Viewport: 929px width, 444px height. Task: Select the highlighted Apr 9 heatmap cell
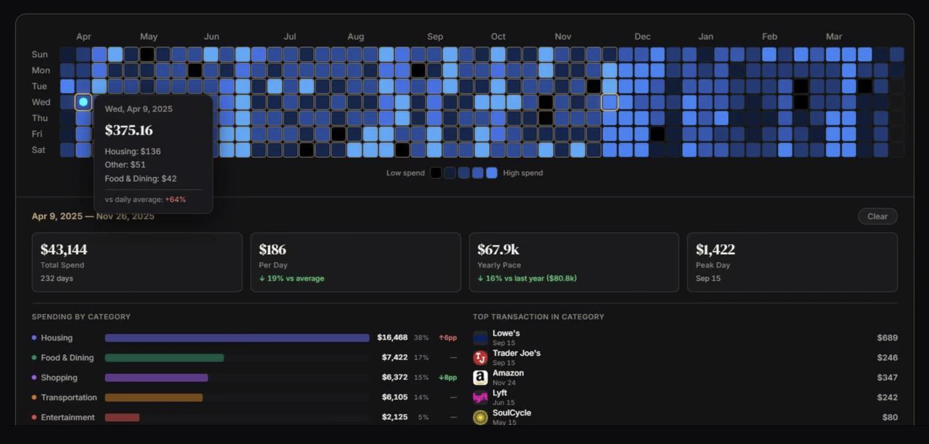(83, 102)
